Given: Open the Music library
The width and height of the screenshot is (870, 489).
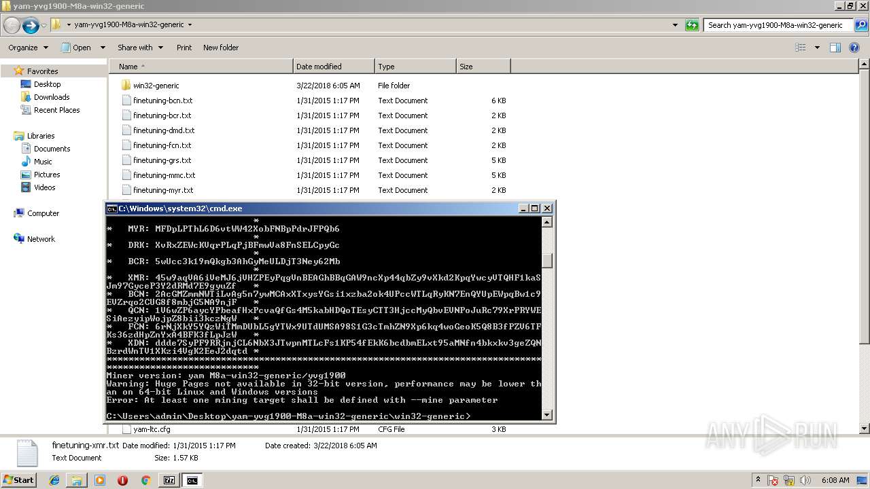Looking at the screenshot, I should pos(43,162).
